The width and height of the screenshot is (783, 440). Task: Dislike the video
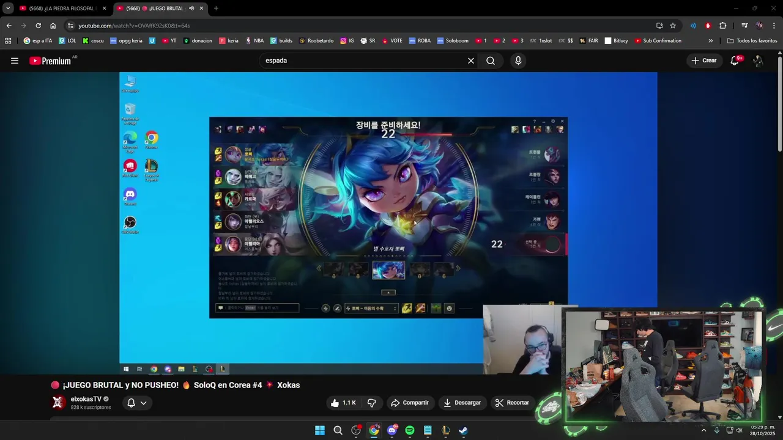(371, 403)
